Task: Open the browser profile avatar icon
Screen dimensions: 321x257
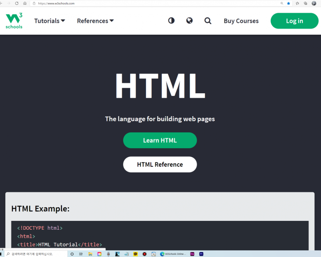Action: pos(314,3)
